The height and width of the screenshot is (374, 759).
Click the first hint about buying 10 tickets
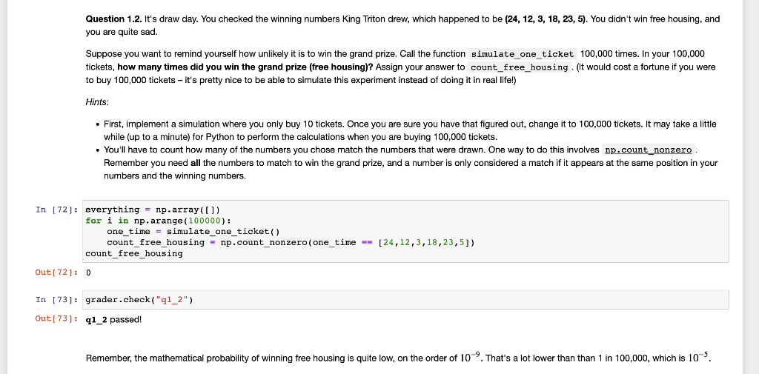tap(409, 130)
